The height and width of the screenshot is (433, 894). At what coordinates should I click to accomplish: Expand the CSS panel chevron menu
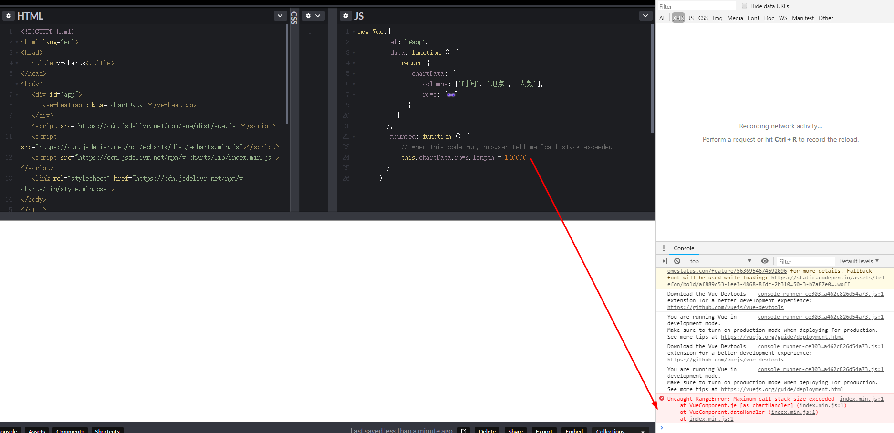[318, 16]
